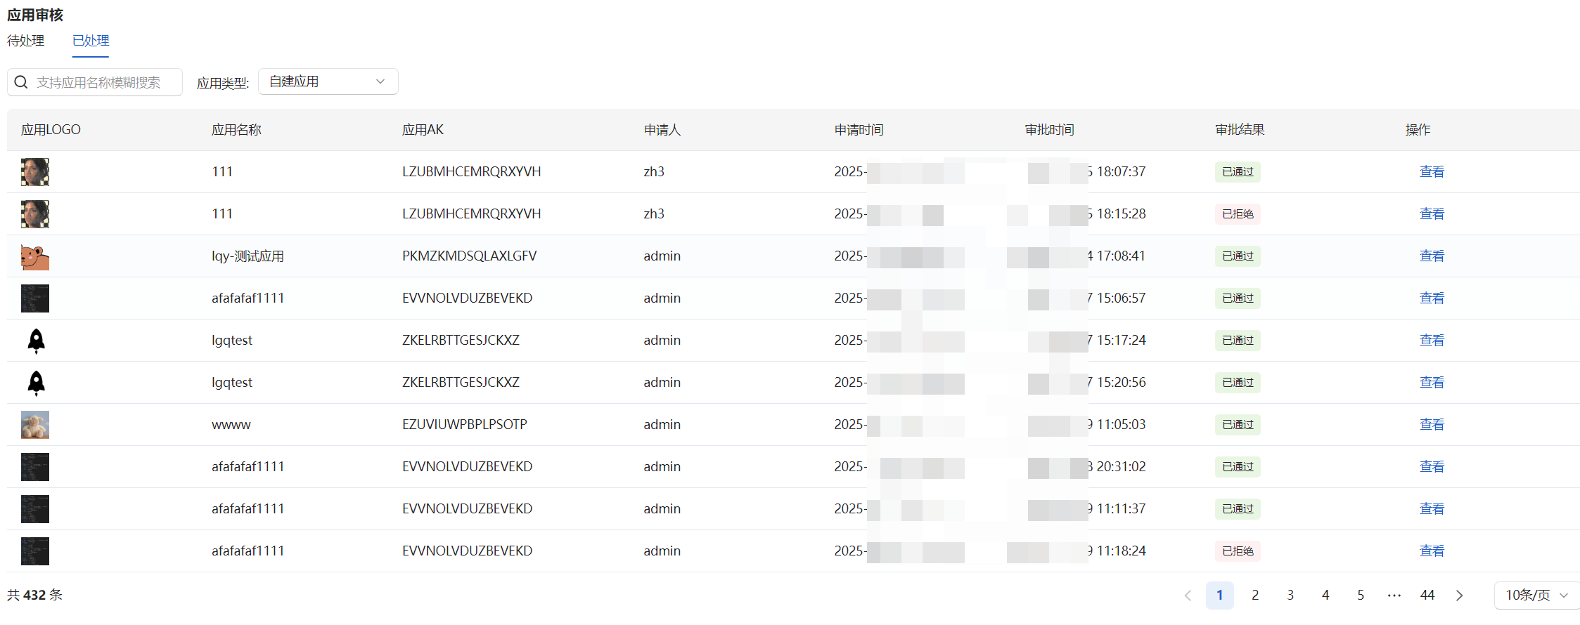Viewport: 1580px width, 625px height.
Task: Click the bear logo of lqy-测试应用
Action: point(34,256)
